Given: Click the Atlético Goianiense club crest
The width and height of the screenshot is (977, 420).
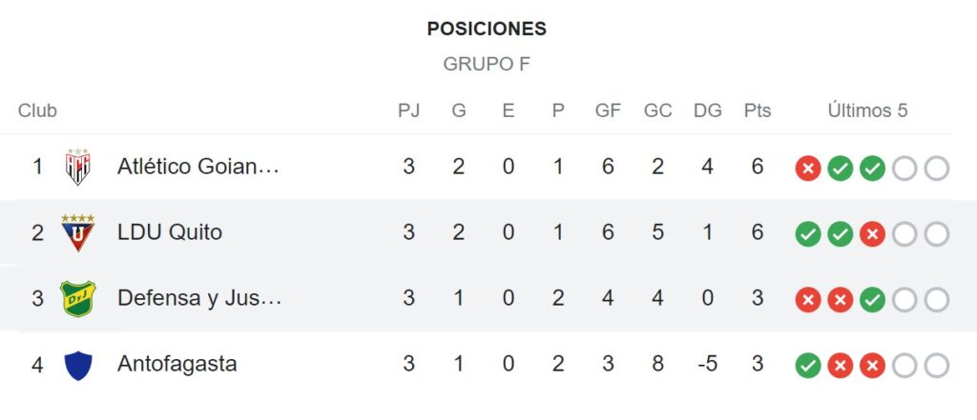Looking at the screenshot, I should coord(78,166).
